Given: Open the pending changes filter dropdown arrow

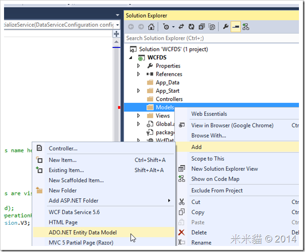Looking at the screenshot, I should coord(173,27).
